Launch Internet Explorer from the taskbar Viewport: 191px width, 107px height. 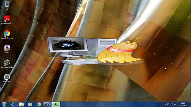[x=13, y=104]
